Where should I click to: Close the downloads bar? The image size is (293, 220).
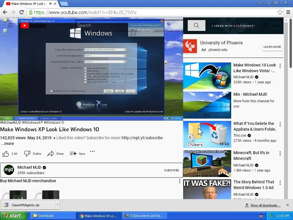[x=288, y=205]
